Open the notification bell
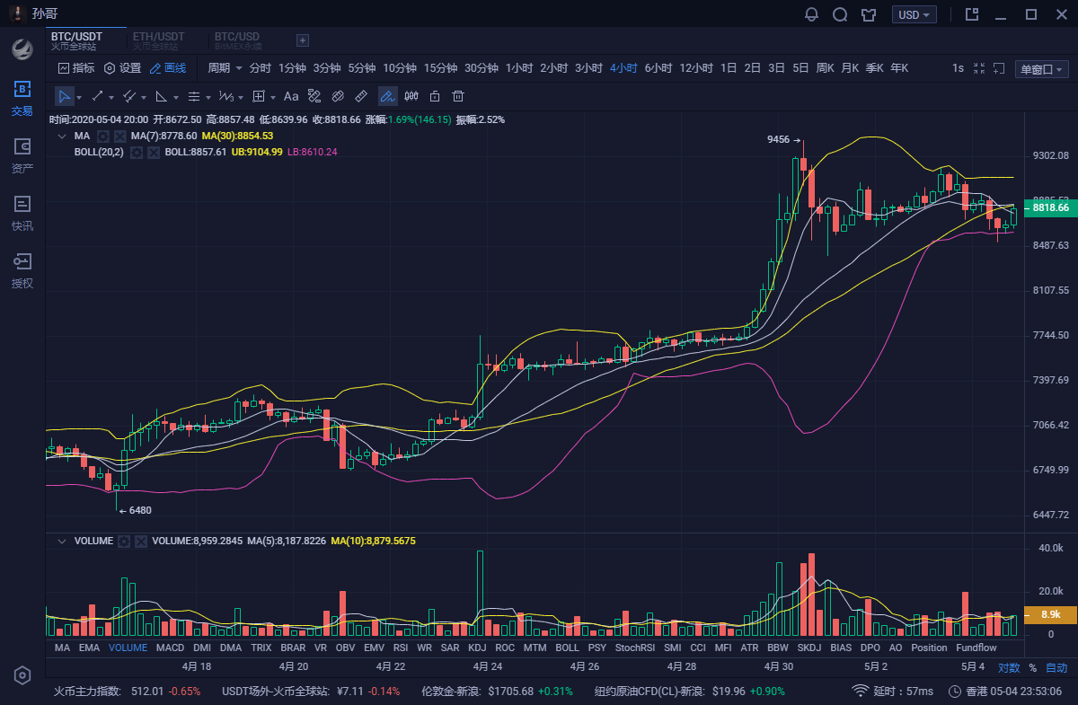Viewport: 1078px width, 705px height. [812, 14]
